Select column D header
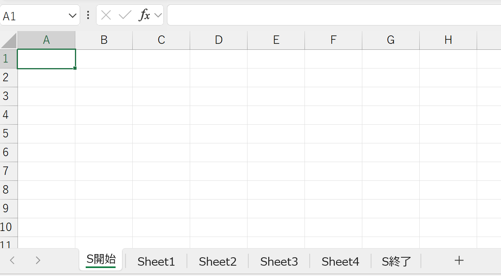Screen dimensions: 501x276 [219, 40]
